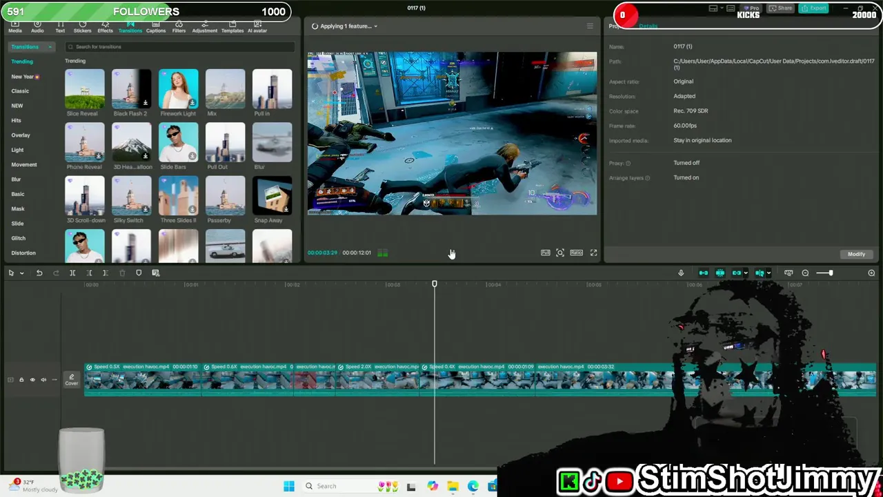Screen dimensions: 883x497
Task: Open the player panel hamburger menu
Action: point(590,26)
